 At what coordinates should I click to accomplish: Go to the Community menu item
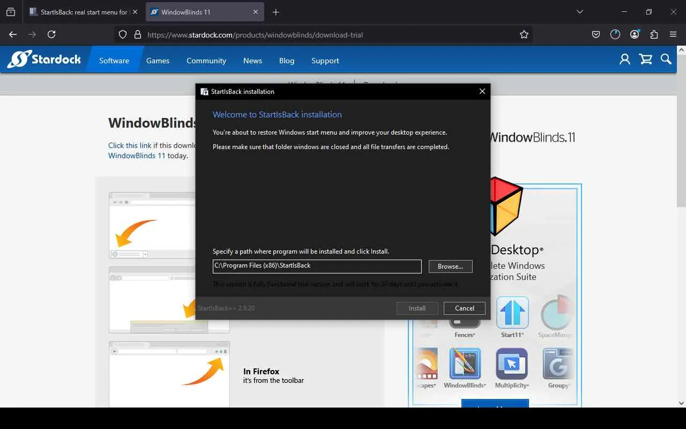pos(206,61)
